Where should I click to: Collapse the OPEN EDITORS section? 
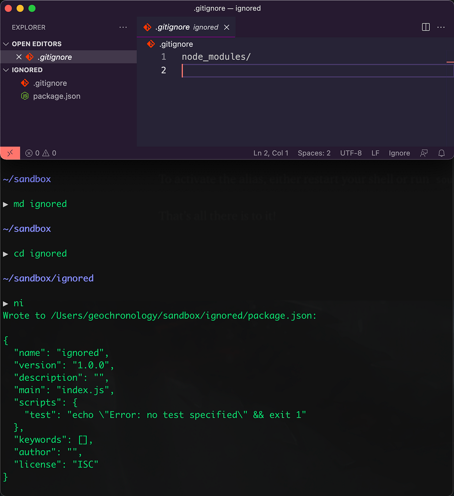pos(6,43)
